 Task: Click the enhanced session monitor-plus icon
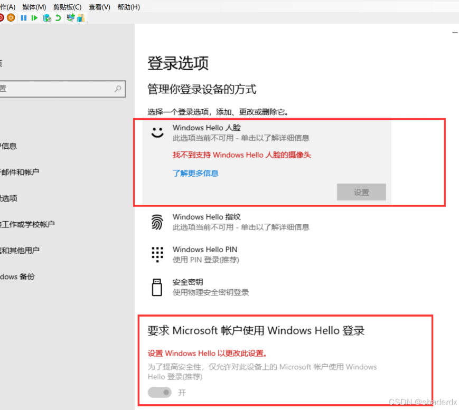point(71,18)
